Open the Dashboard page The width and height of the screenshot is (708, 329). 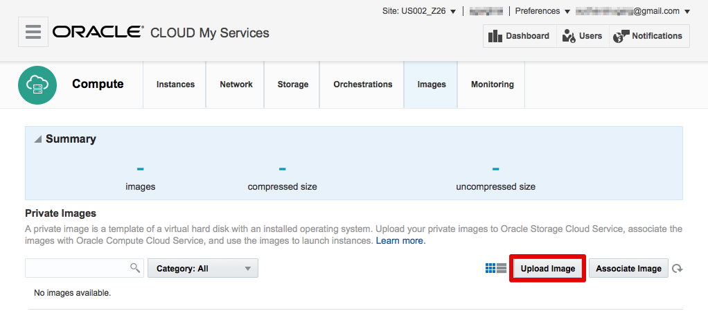point(519,36)
